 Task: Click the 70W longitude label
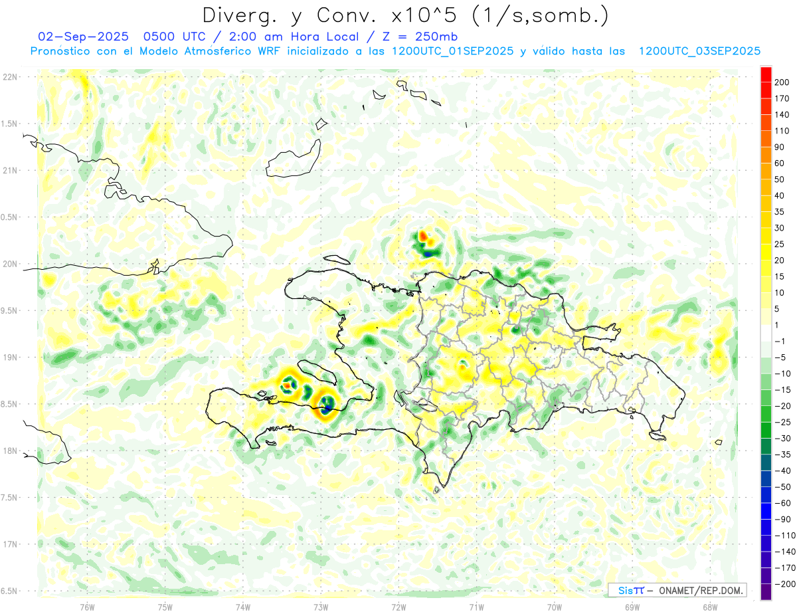point(555,607)
